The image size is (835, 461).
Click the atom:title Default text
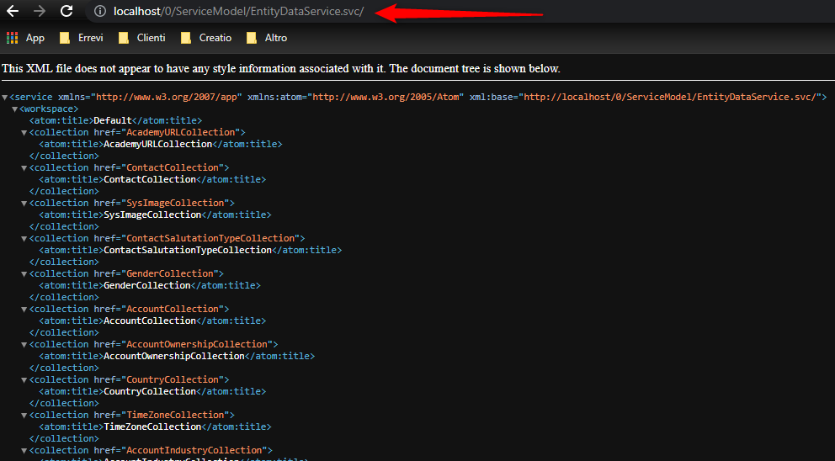click(x=112, y=120)
